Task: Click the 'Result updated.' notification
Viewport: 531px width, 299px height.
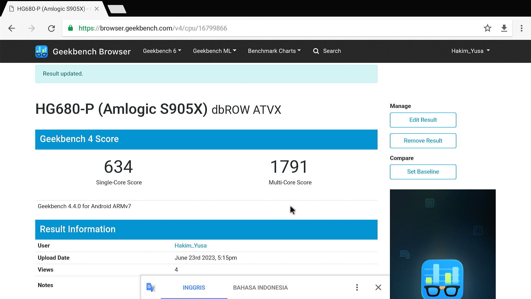Action: [x=206, y=74]
